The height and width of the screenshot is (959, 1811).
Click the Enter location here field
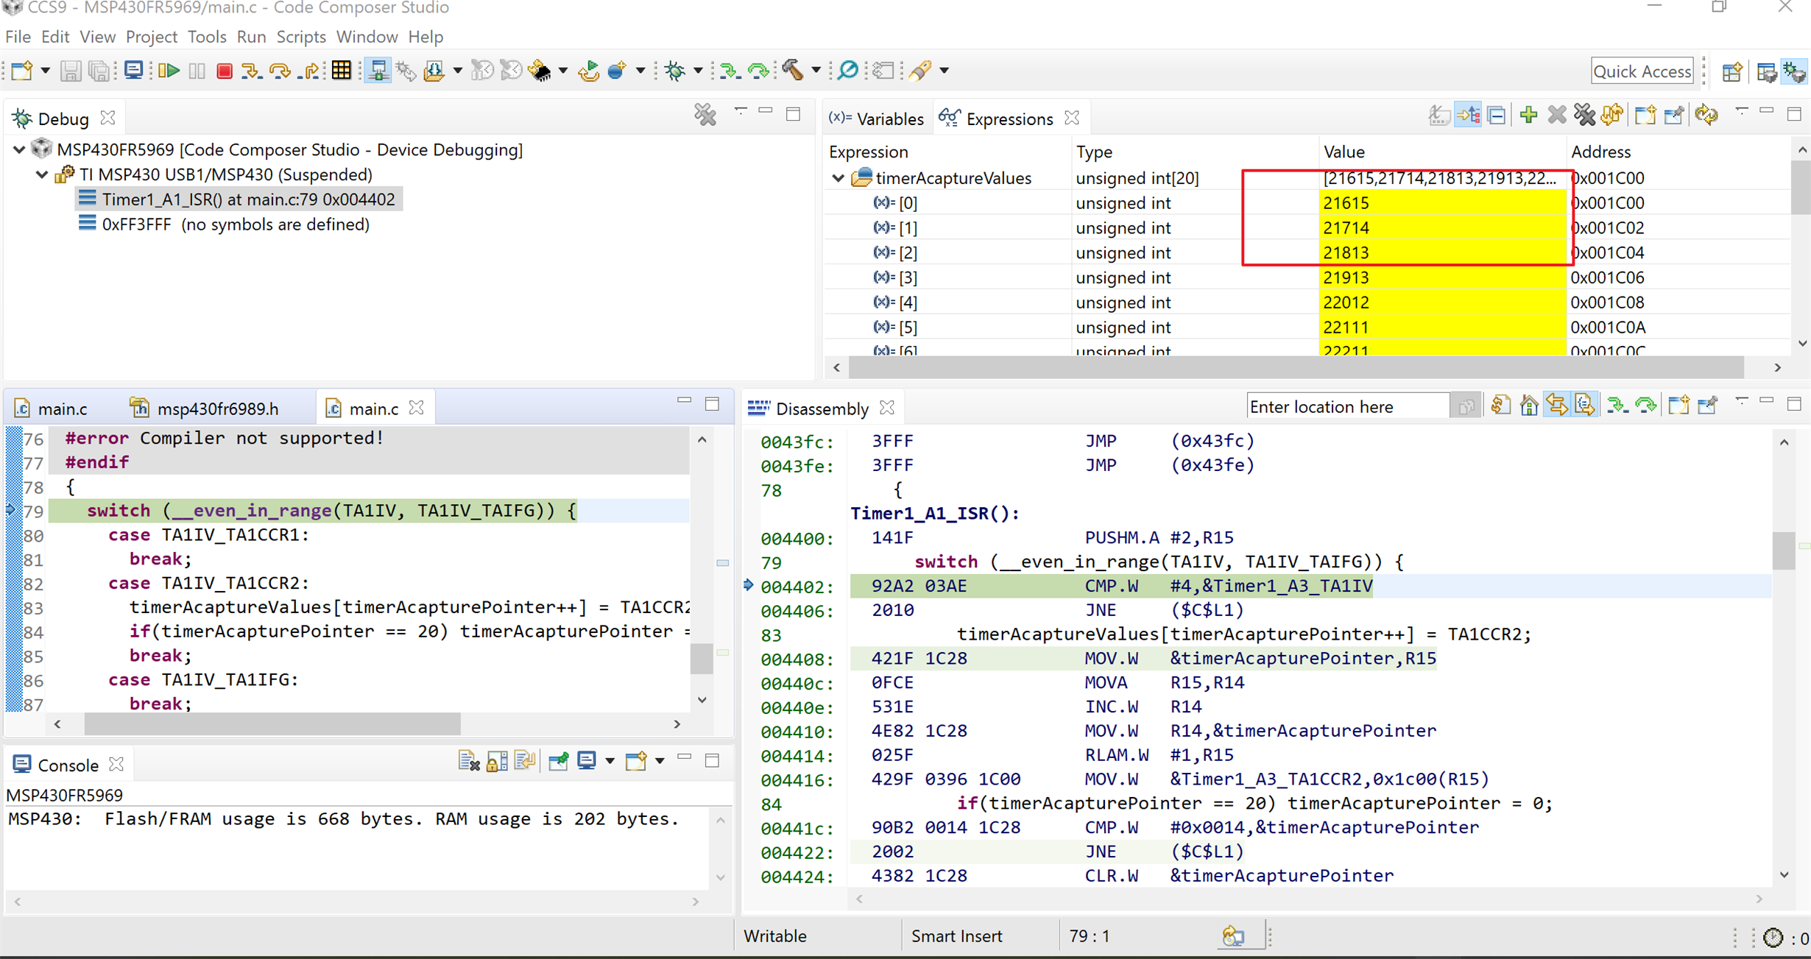[x=1347, y=406]
